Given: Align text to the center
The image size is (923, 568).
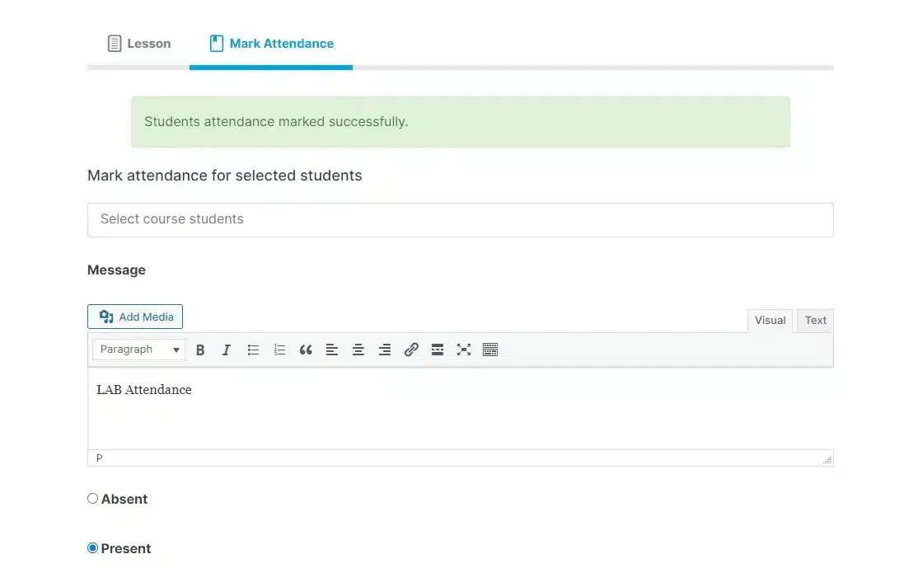Looking at the screenshot, I should click(x=358, y=349).
